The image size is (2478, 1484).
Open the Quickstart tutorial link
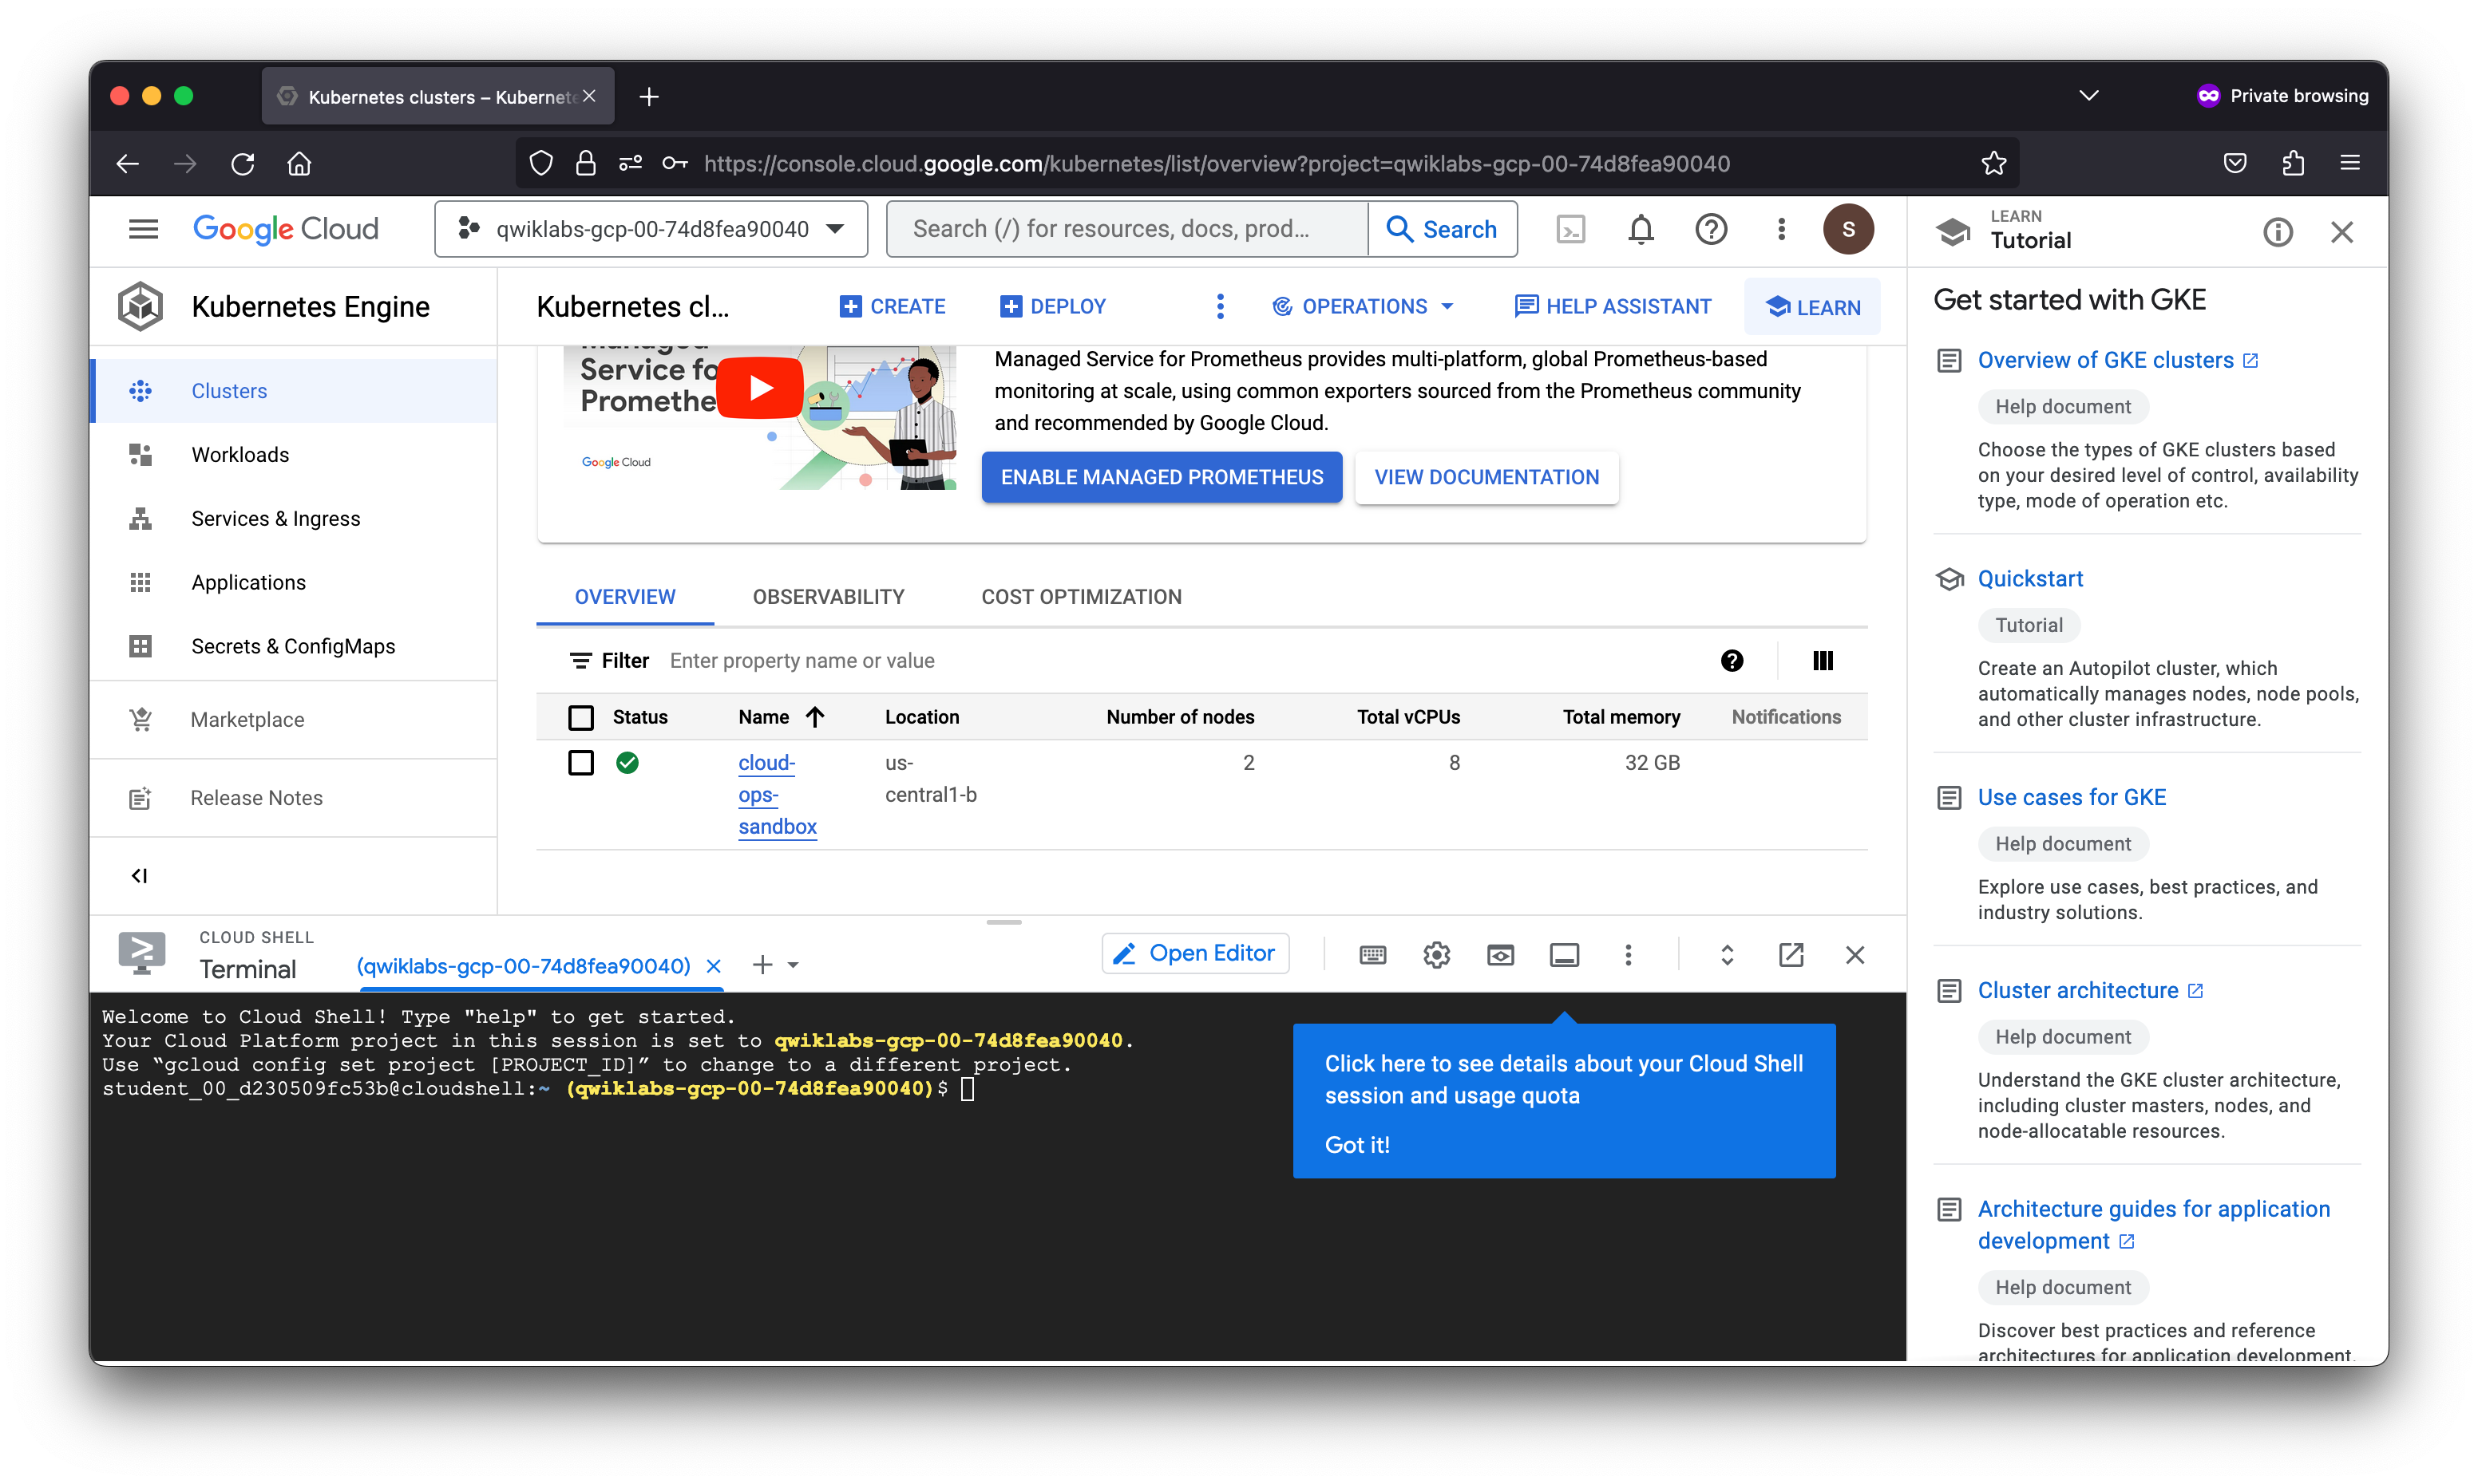click(2030, 579)
